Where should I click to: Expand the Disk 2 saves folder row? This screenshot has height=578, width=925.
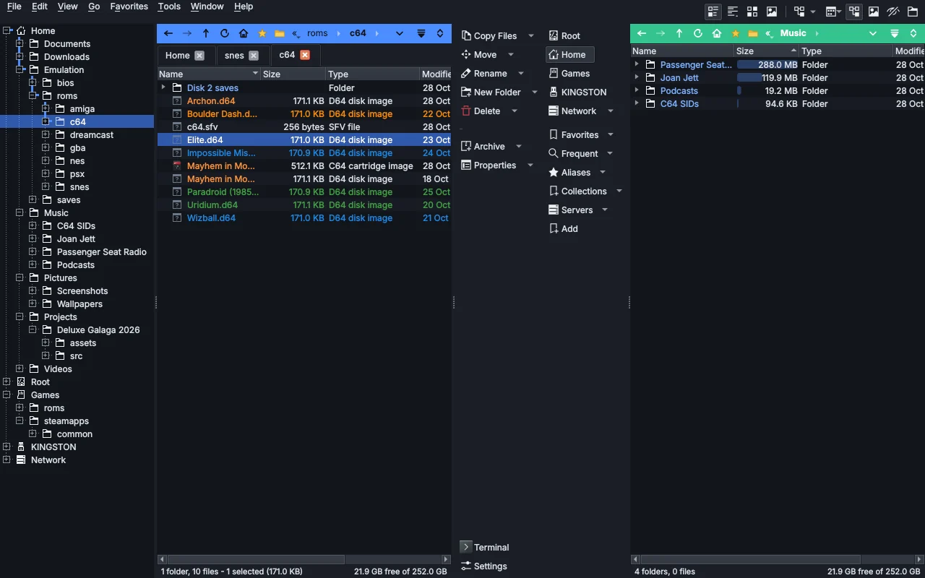pyautogui.click(x=163, y=87)
